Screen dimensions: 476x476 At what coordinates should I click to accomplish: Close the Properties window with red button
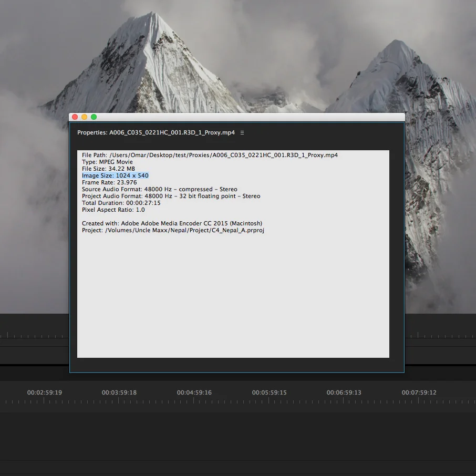coord(75,117)
